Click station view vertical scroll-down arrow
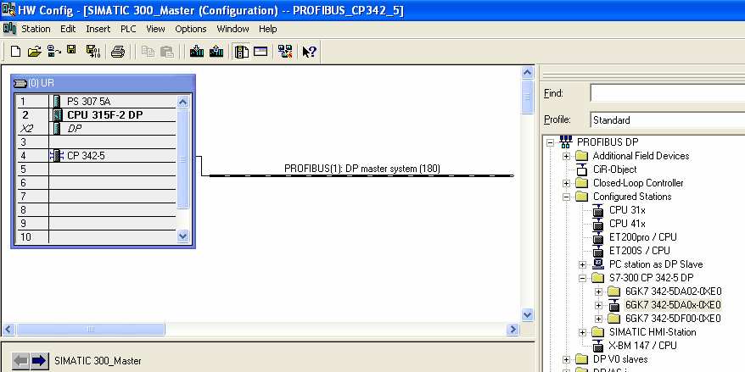The width and height of the screenshot is (745, 372). pyautogui.click(x=528, y=315)
